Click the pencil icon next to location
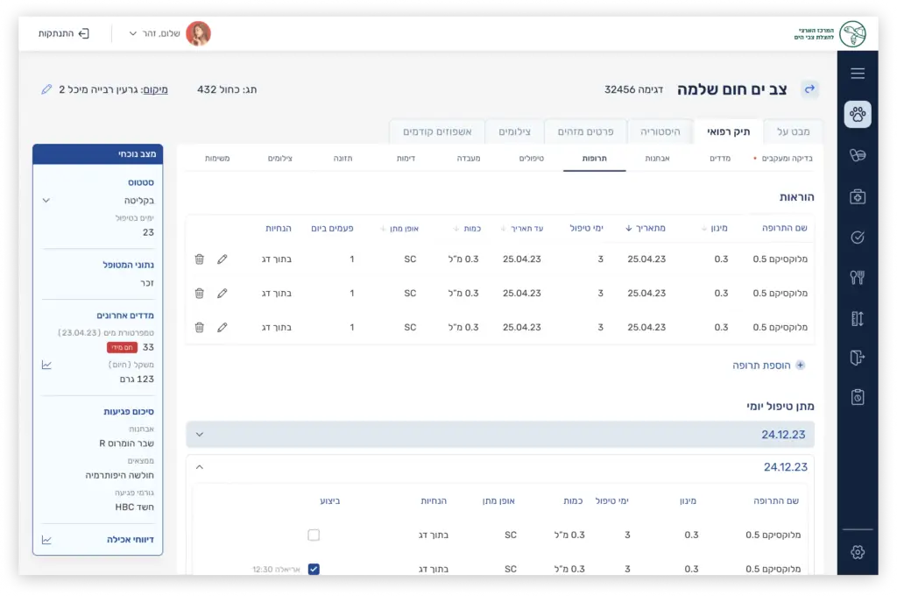 [46, 89]
